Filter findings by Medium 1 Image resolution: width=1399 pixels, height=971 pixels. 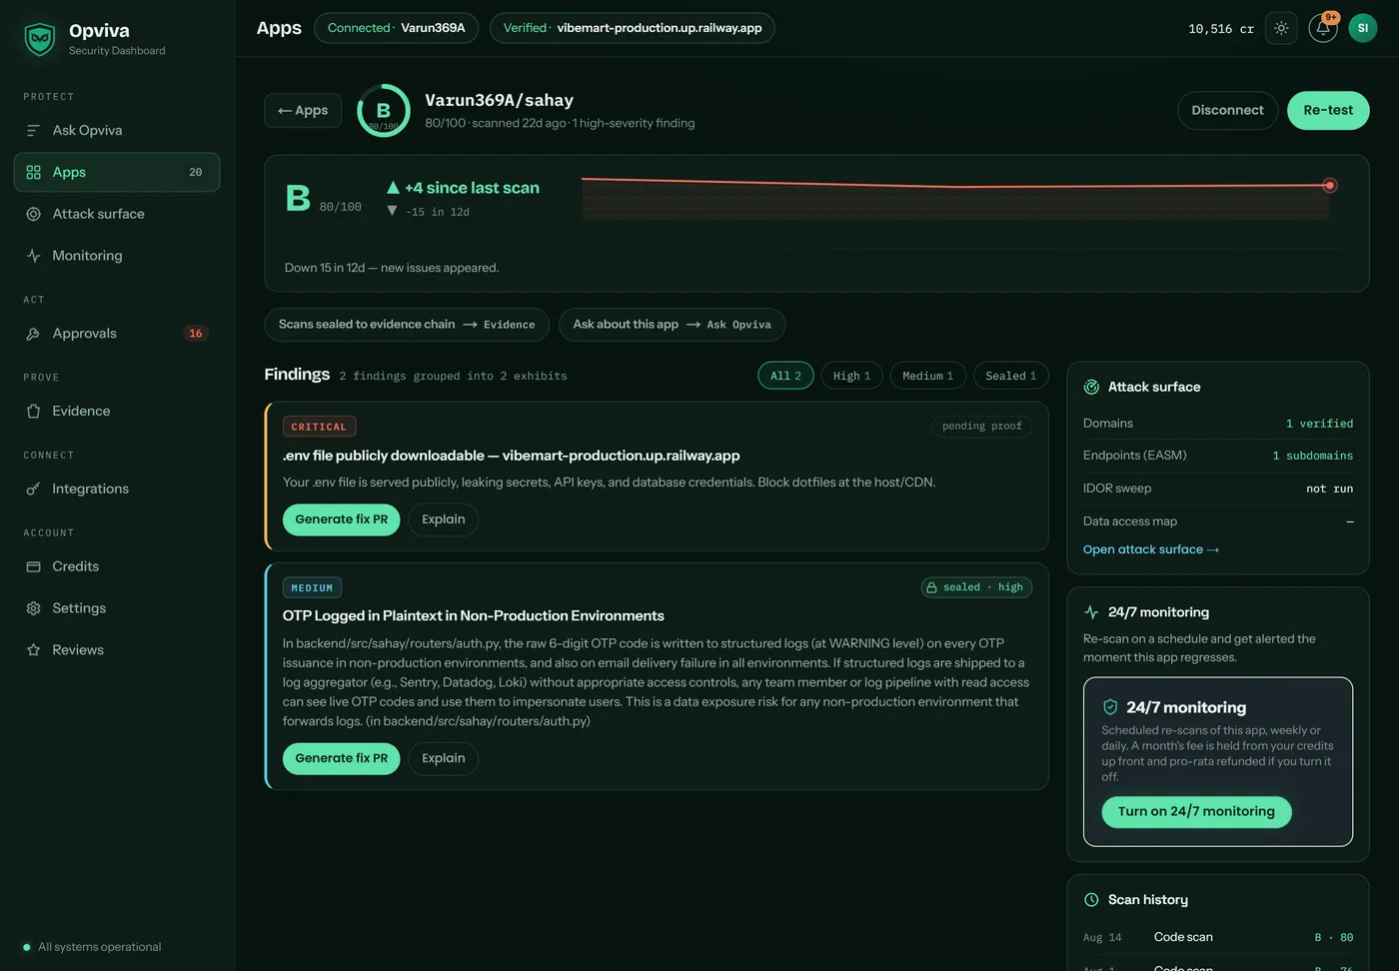tap(927, 376)
